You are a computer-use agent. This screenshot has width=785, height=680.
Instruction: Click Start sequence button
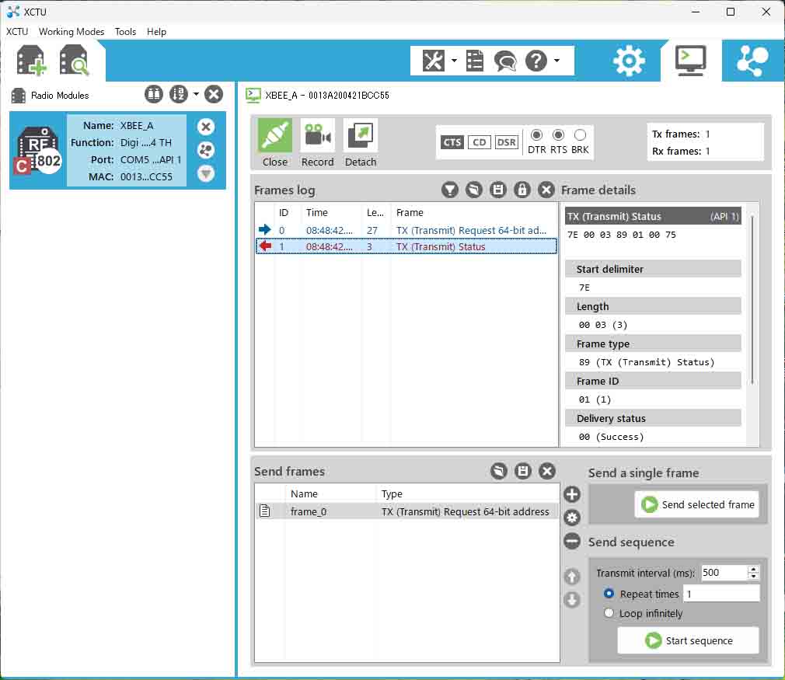tap(689, 640)
